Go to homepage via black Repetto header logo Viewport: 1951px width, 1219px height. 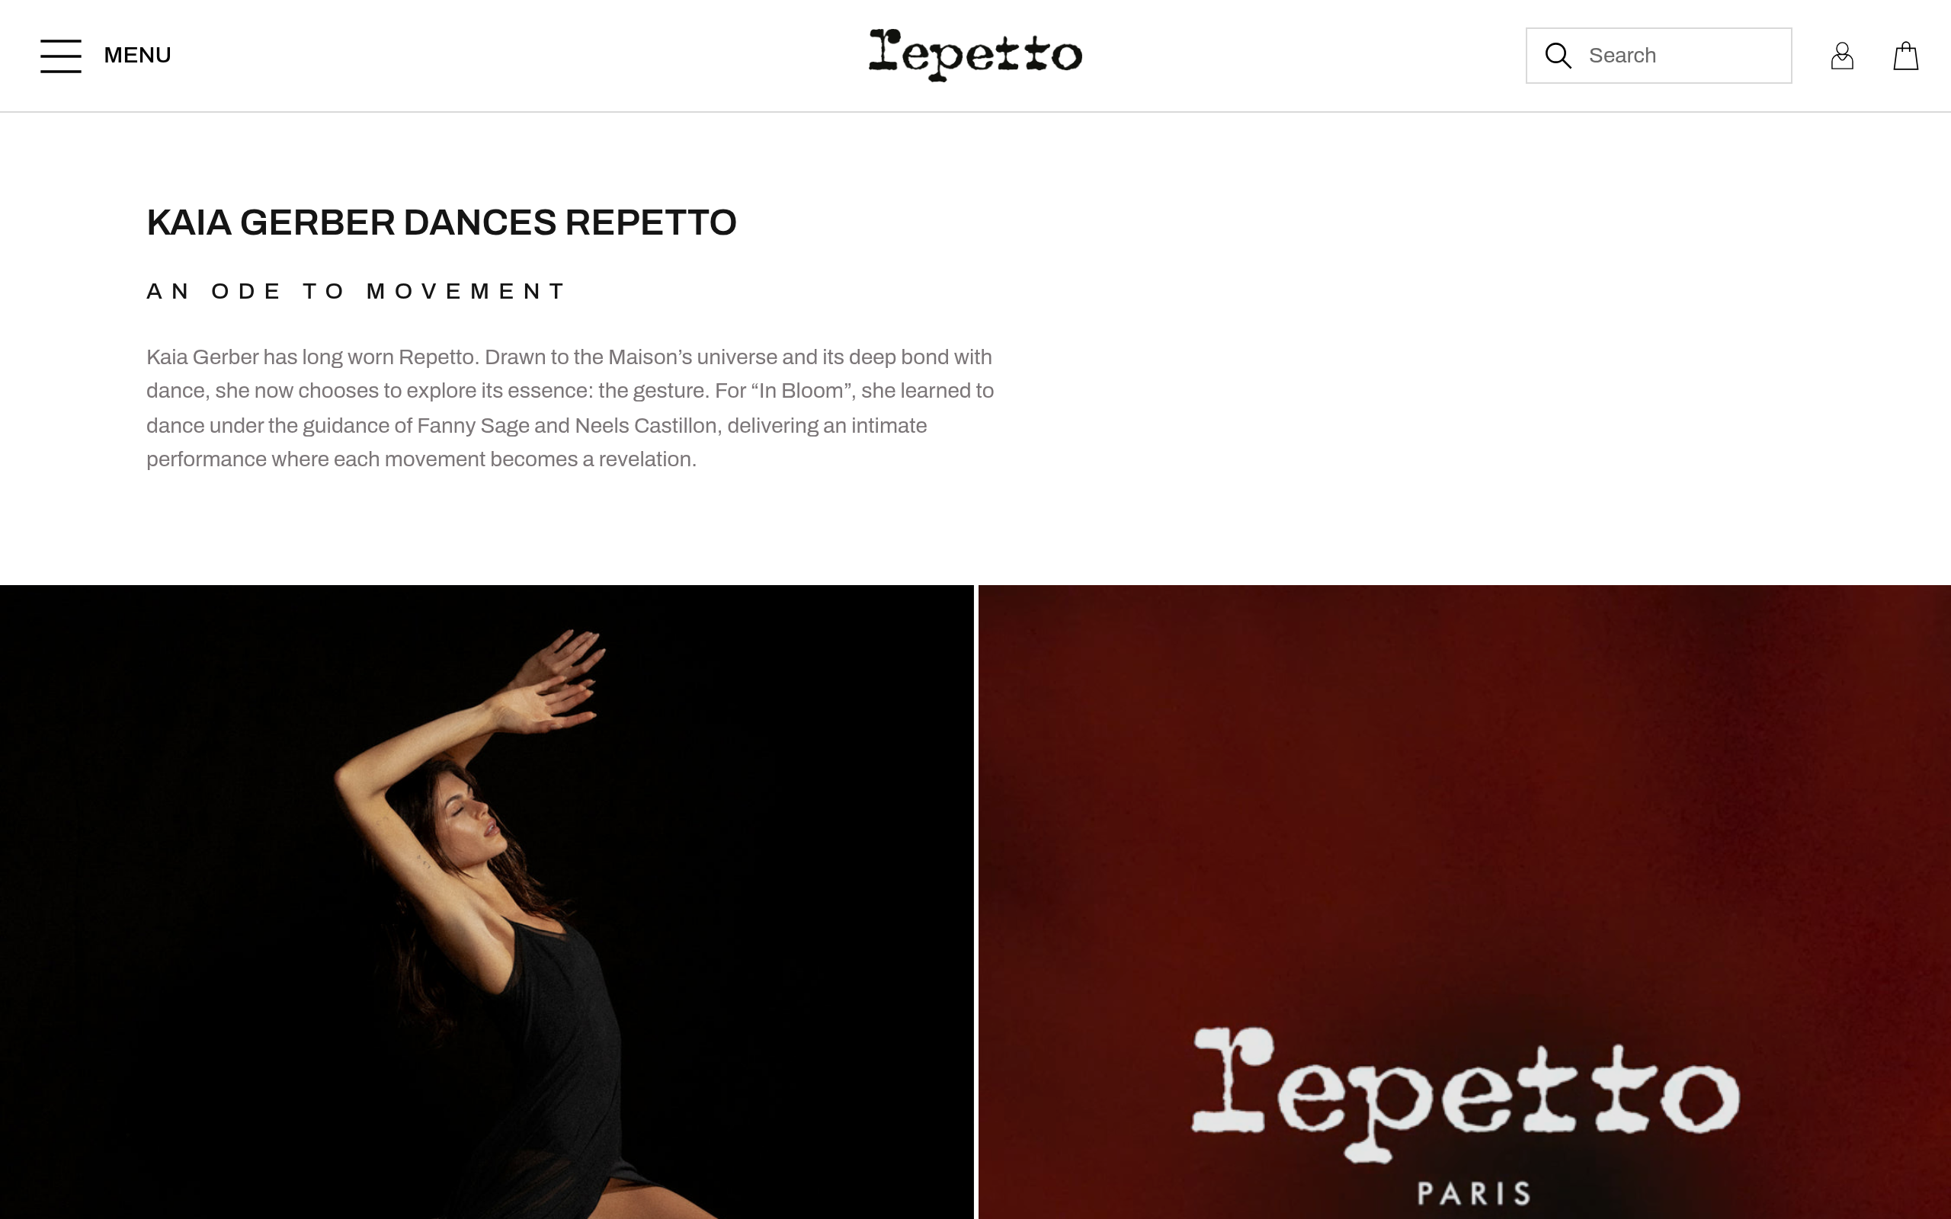point(975,56)
